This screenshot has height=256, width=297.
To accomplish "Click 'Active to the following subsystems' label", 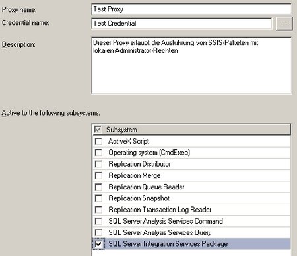I will pyautogui.click(x=51, y=113).
